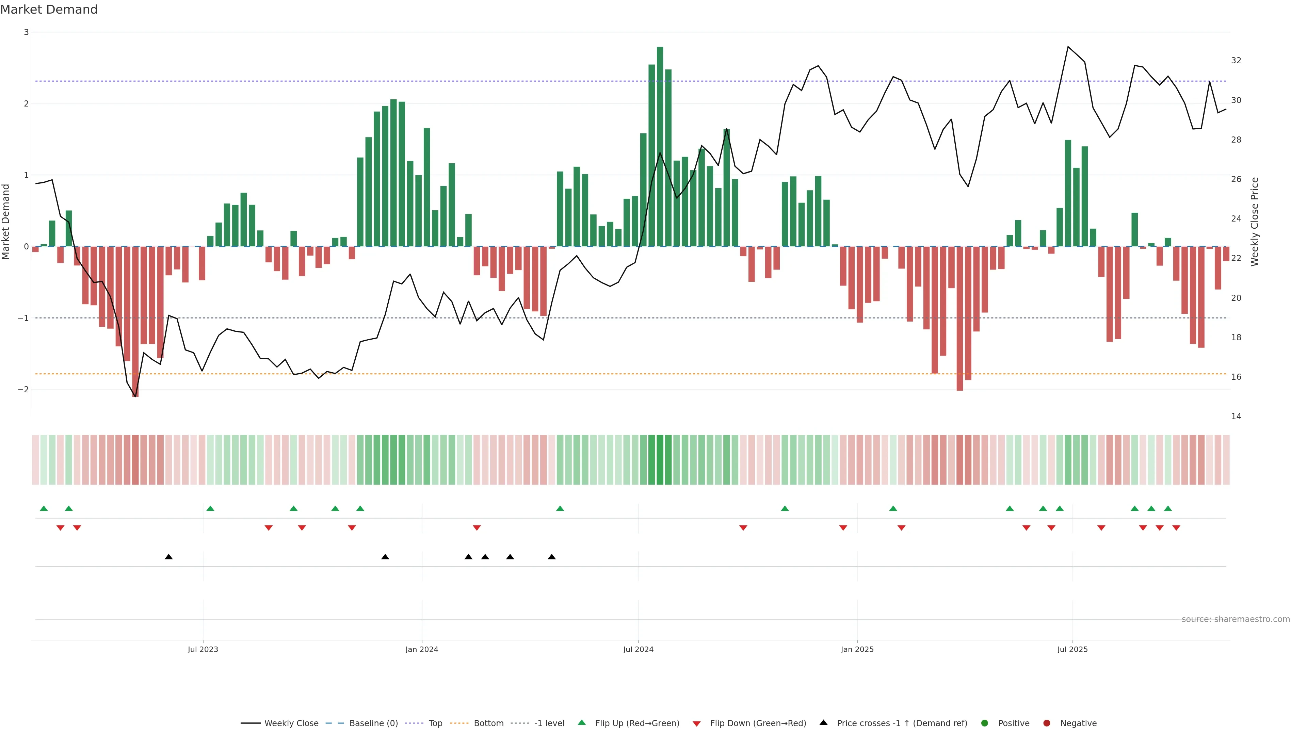1307x735 pixels.
Task: Select the rightmost red flip-down triangle marker
Action: 1176,528
